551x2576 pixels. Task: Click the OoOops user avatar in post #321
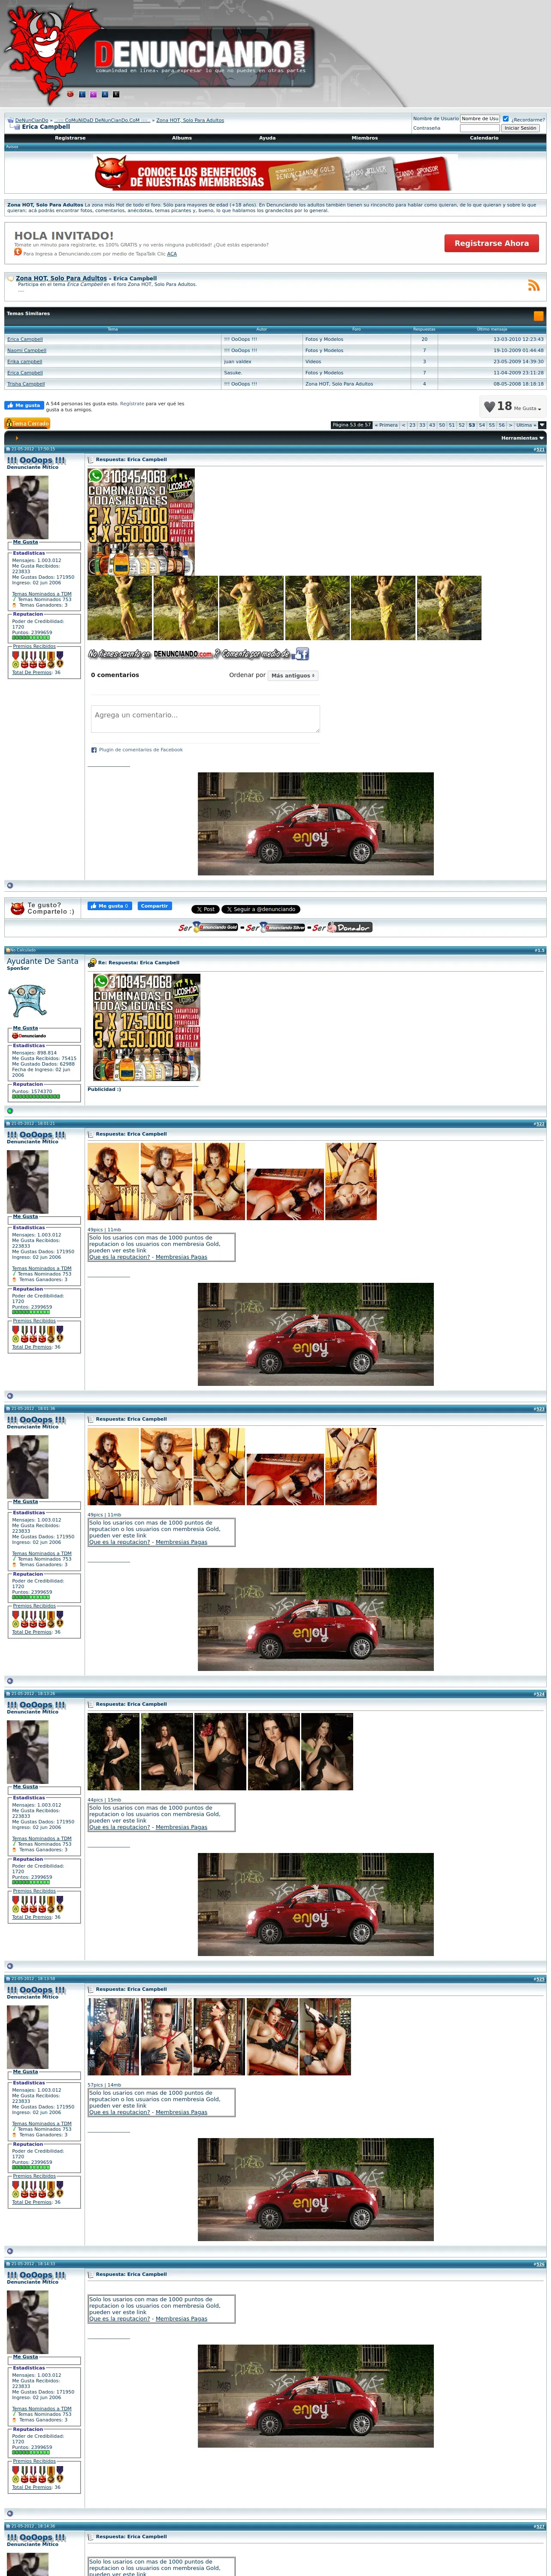click(x=28, y=507)
